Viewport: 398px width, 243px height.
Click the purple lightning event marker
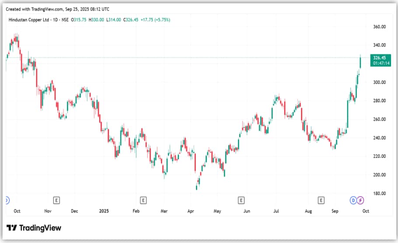click(x=360, y=200)
